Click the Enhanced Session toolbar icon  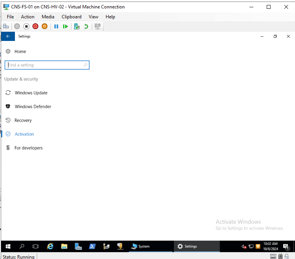point(98,26)
